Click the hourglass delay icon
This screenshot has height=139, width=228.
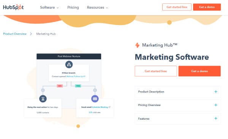point(43,99)
